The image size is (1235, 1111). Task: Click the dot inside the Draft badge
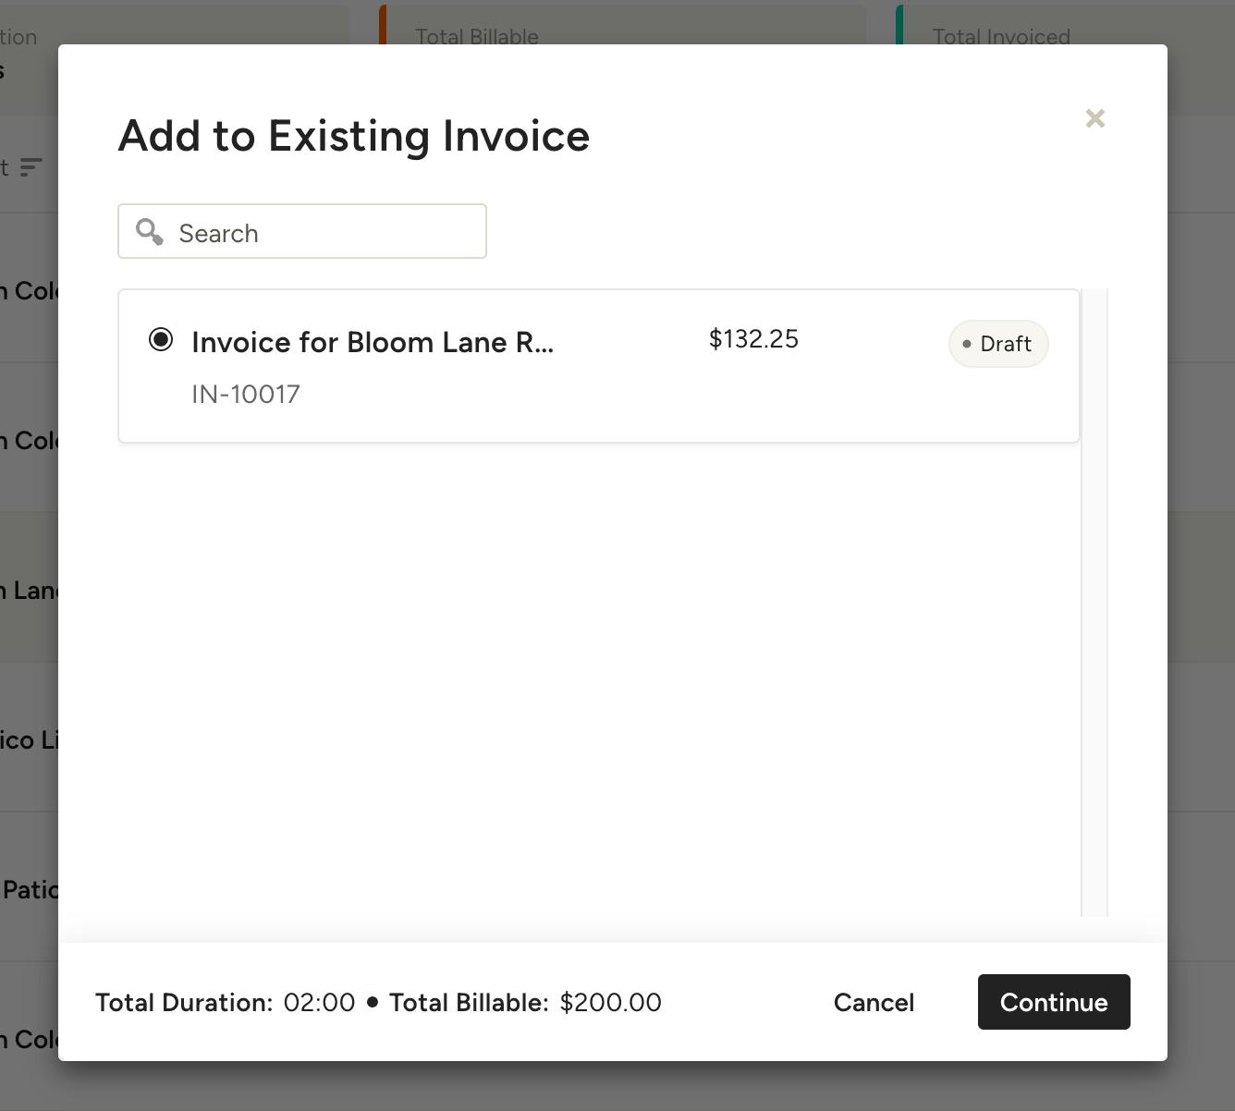pos(968,344)
